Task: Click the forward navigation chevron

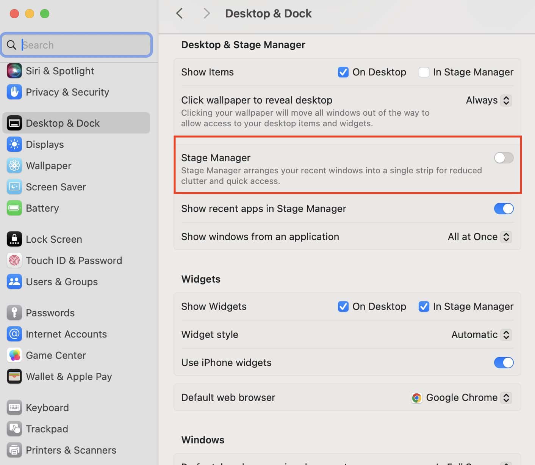Action: coord(206,14)
